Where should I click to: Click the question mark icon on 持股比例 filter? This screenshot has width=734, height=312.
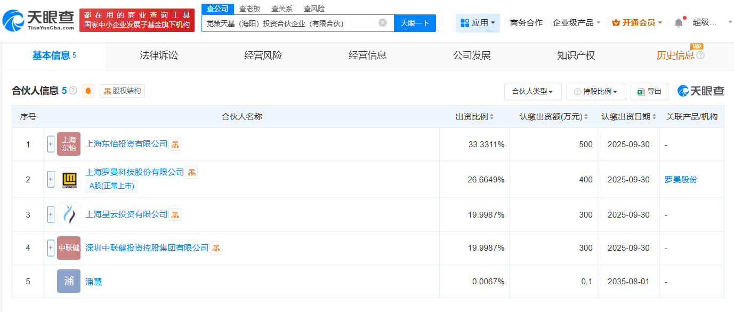coord(578,91)
